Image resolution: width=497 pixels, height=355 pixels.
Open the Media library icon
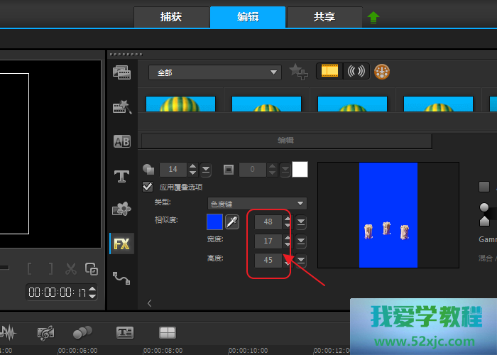pos(121,72)
